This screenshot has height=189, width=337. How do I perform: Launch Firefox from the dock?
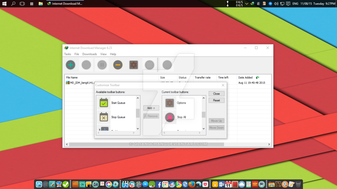pyautogui.click(x=192, y=184)
